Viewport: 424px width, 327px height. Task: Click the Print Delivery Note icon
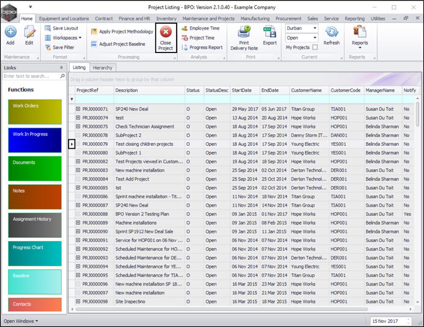point(244,37)
